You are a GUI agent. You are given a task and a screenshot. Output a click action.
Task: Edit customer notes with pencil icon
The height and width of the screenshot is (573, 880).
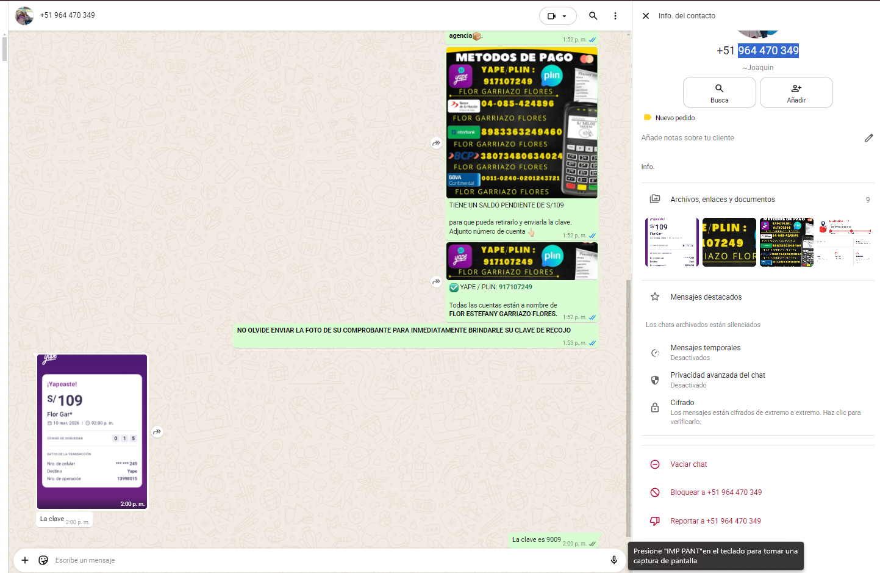pyautogui.click(x=868, y=138)
